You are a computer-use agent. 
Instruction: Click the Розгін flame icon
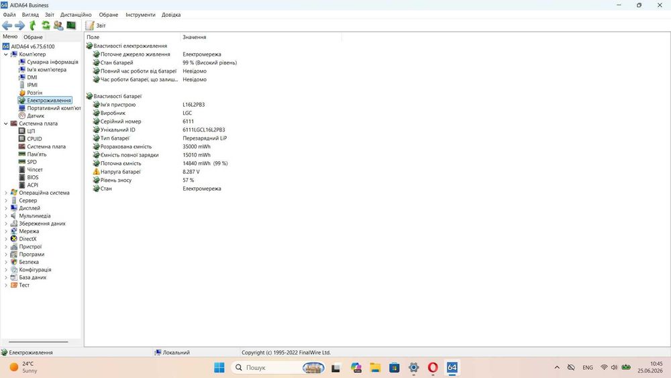(x=22, y=93)
